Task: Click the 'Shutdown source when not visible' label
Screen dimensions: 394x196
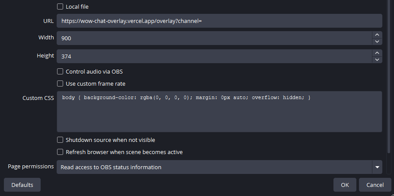Action: 110,140
